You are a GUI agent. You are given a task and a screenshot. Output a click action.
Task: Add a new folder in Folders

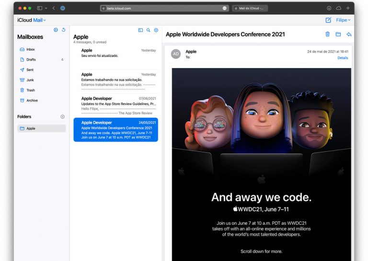(62, 117)
